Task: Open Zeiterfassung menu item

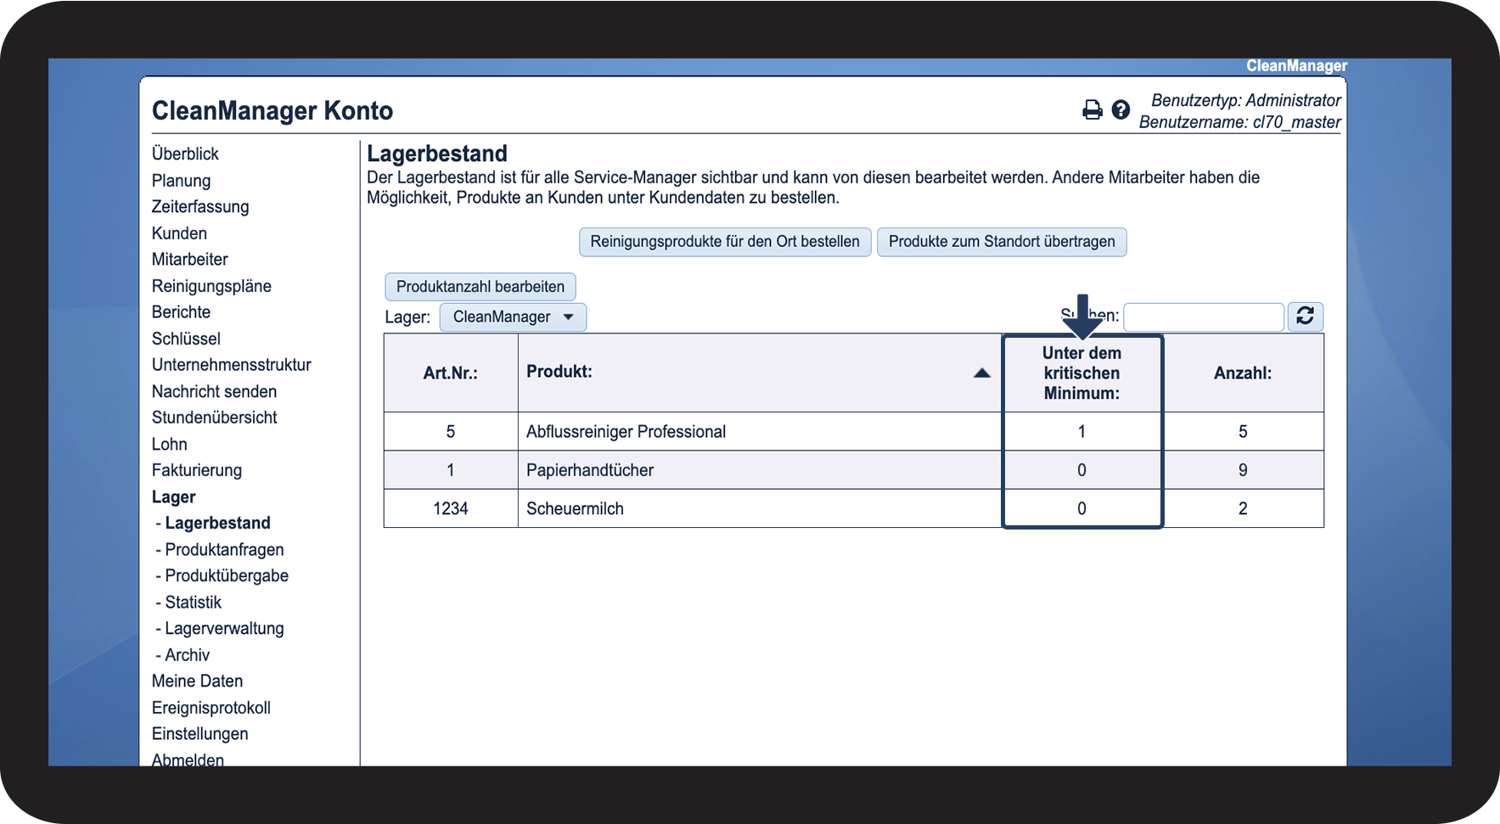Action: pyautogui.click(x=200, y=207)
